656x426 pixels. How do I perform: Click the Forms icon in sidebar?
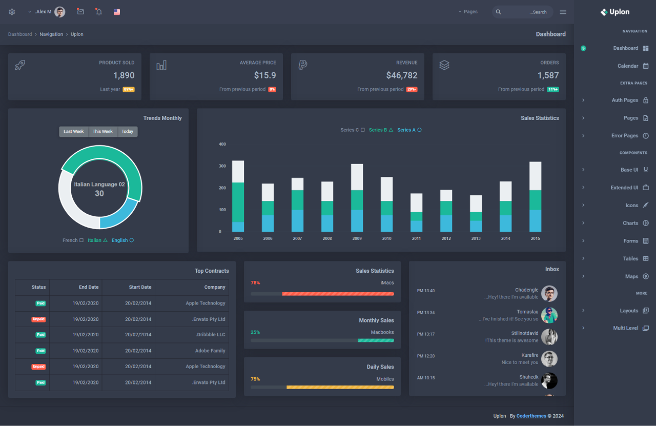click(x=646, y=241)
